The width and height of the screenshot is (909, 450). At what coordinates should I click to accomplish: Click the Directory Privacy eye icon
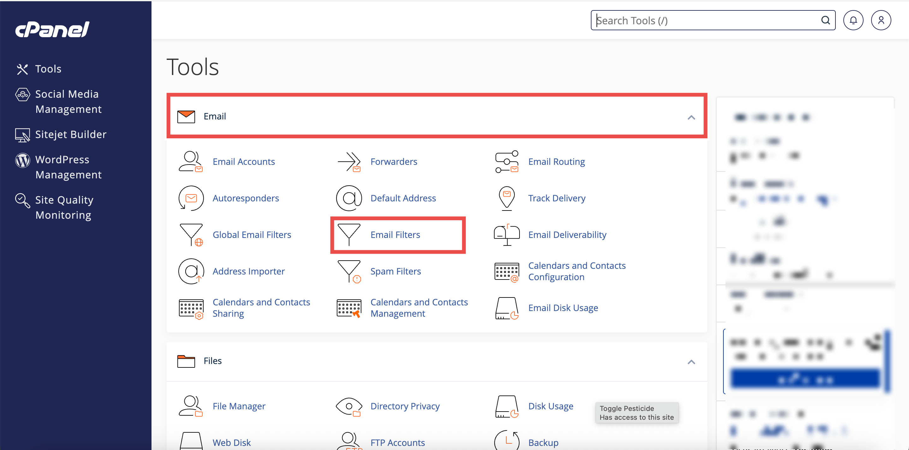click(x=349, y=406)
